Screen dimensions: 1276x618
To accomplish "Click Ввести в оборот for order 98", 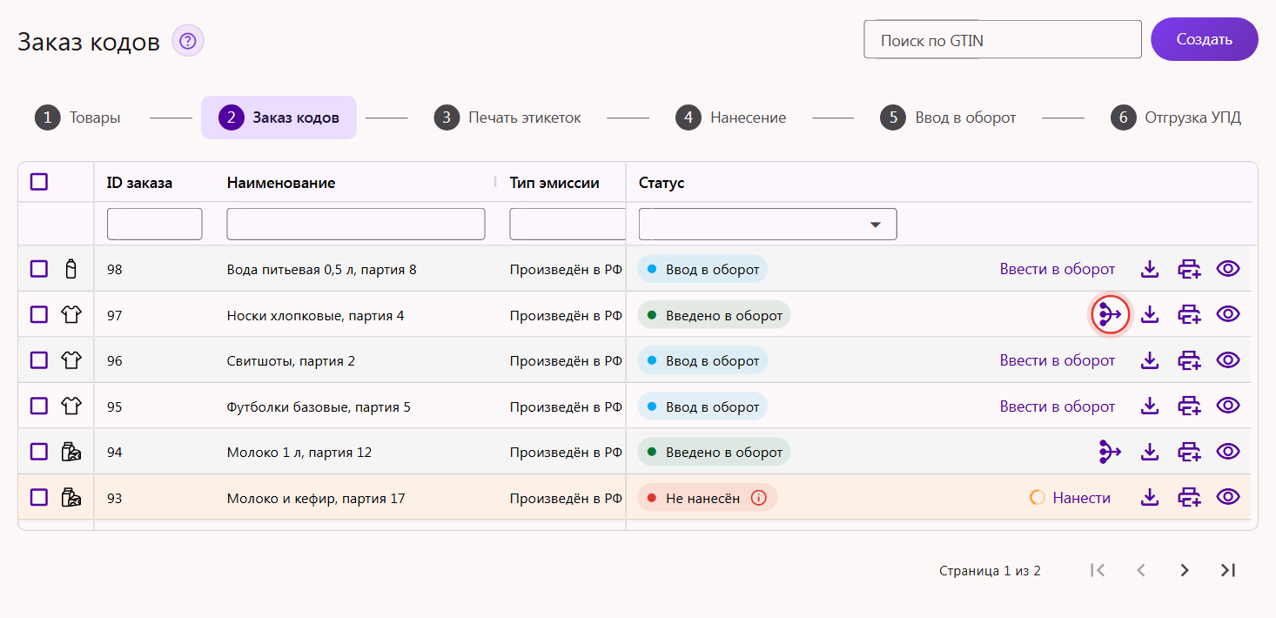I will (x=1058, y=269).
